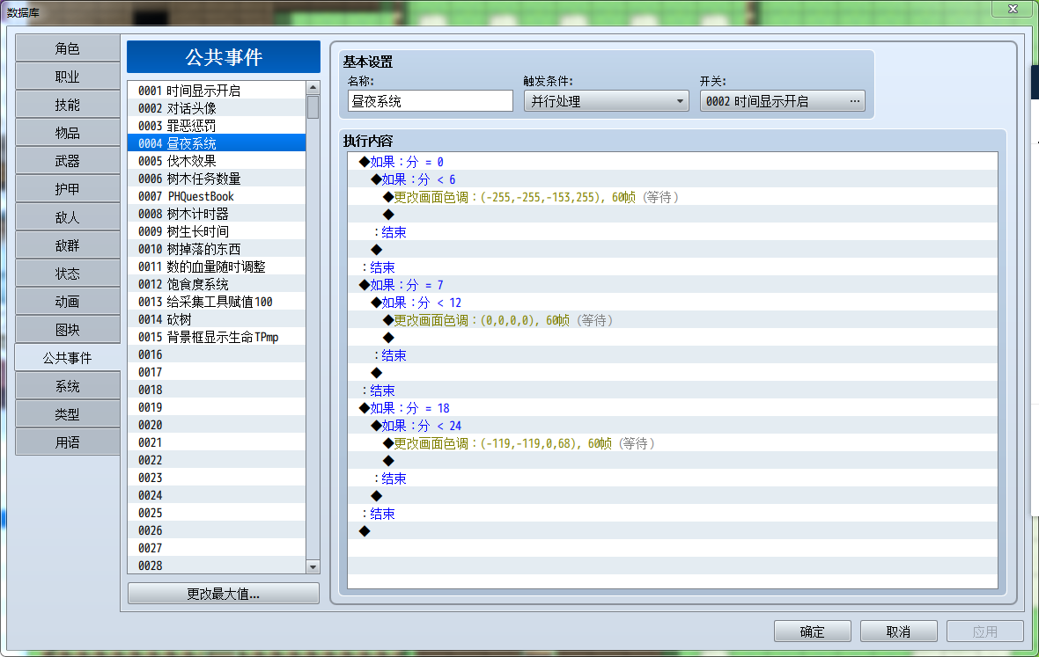This screenshot has height=657, width=1039.
Task: Open the 类型 tab
Action: (x=68, y=414)
